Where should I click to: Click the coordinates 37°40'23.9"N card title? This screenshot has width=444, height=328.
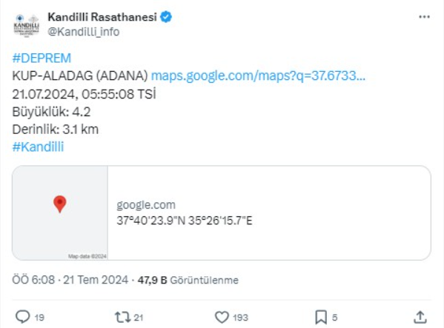coord(185,221)
